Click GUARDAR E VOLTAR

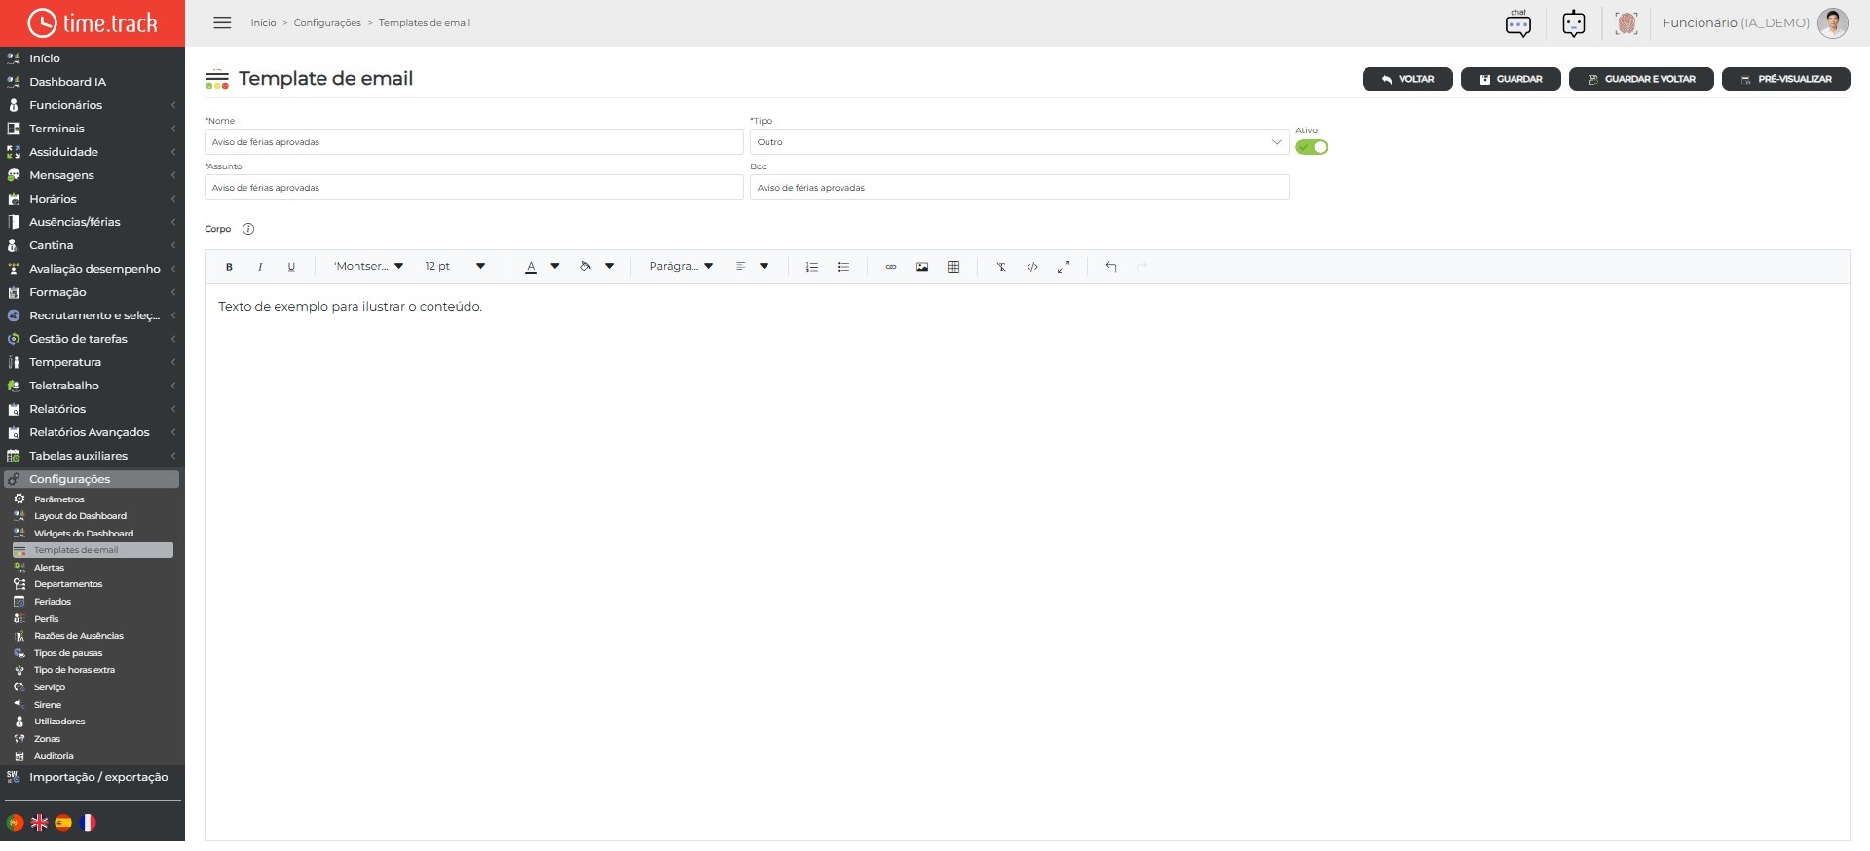(1641, 79)
